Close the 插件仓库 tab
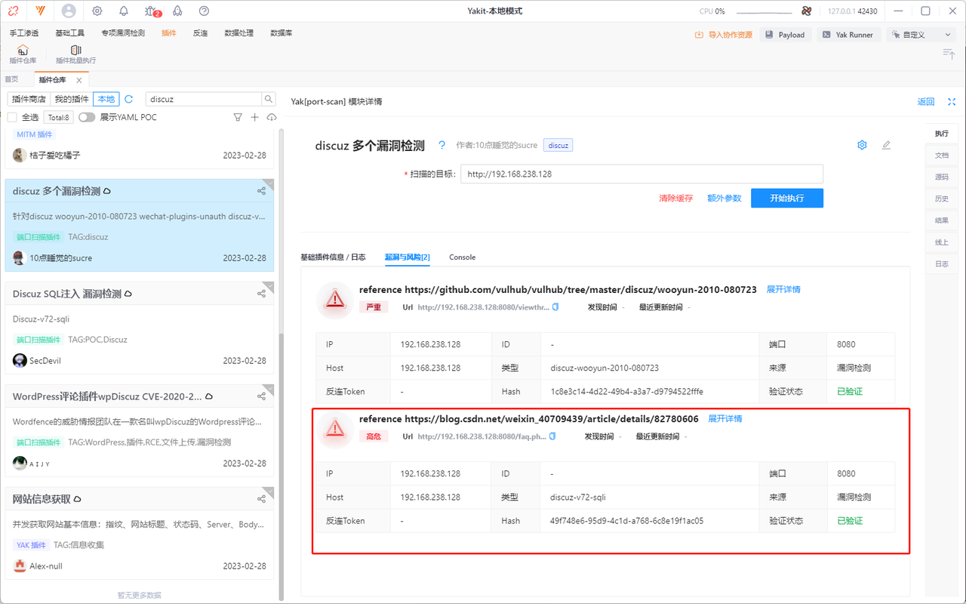The image size is (966, 604). click(x=79, y=80)
